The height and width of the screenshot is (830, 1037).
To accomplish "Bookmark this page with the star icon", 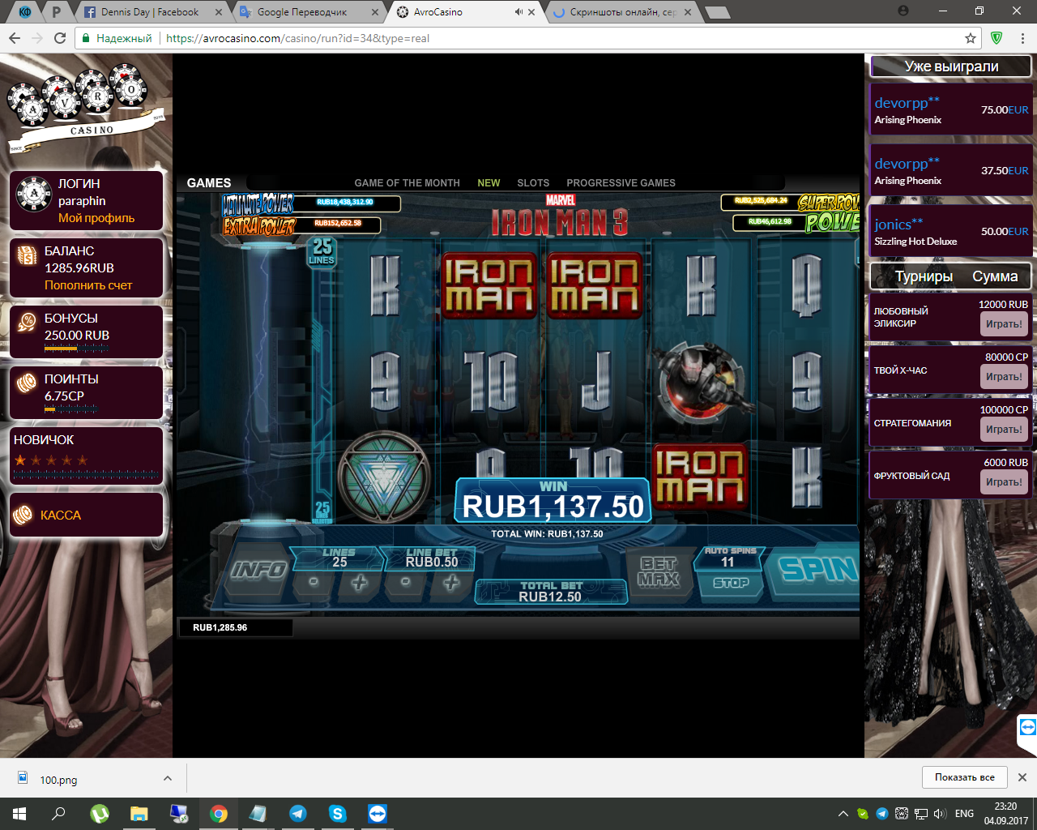I will pos(971,38).
